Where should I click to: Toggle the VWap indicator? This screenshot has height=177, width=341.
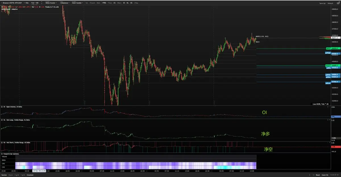point(136,3)
